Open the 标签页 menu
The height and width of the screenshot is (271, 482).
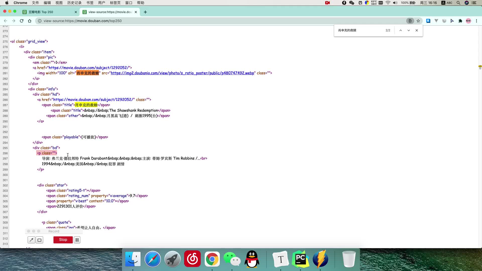click(x=115, y=3)
